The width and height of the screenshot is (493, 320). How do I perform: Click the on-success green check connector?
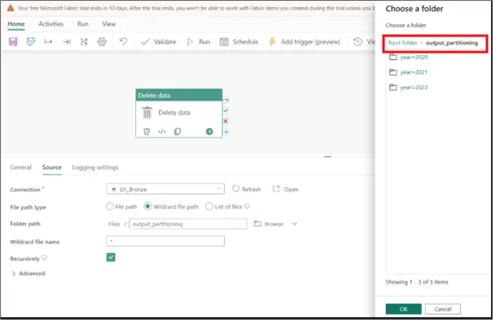[226, 110]
